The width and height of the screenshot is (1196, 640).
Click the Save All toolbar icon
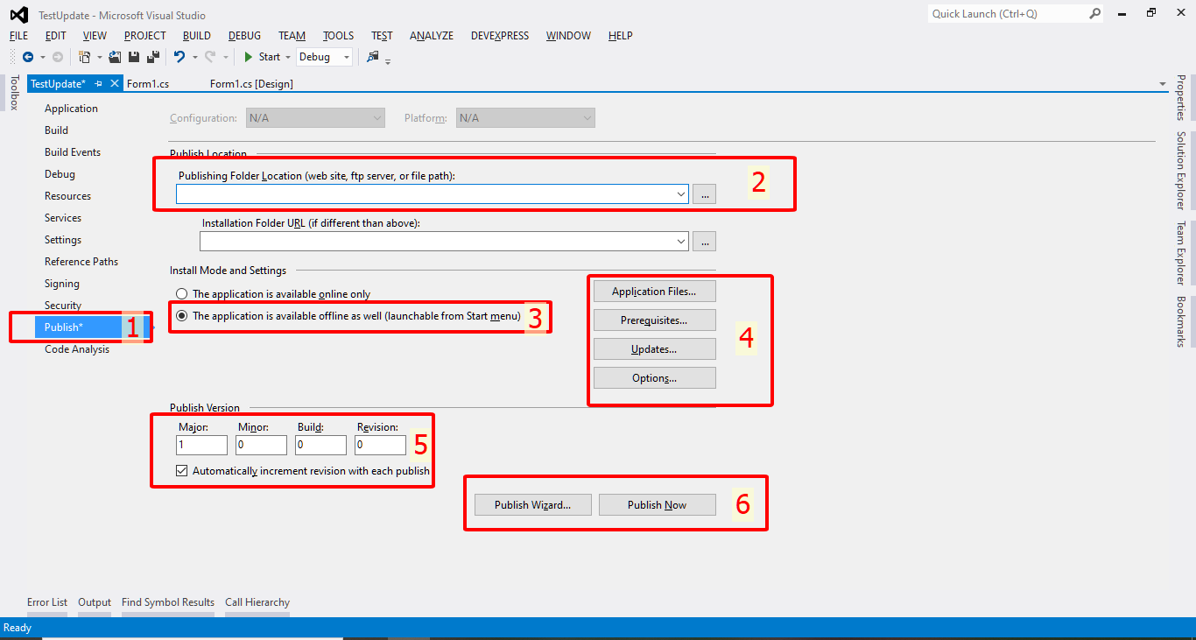pyautogui.click(x=153, y=57)
